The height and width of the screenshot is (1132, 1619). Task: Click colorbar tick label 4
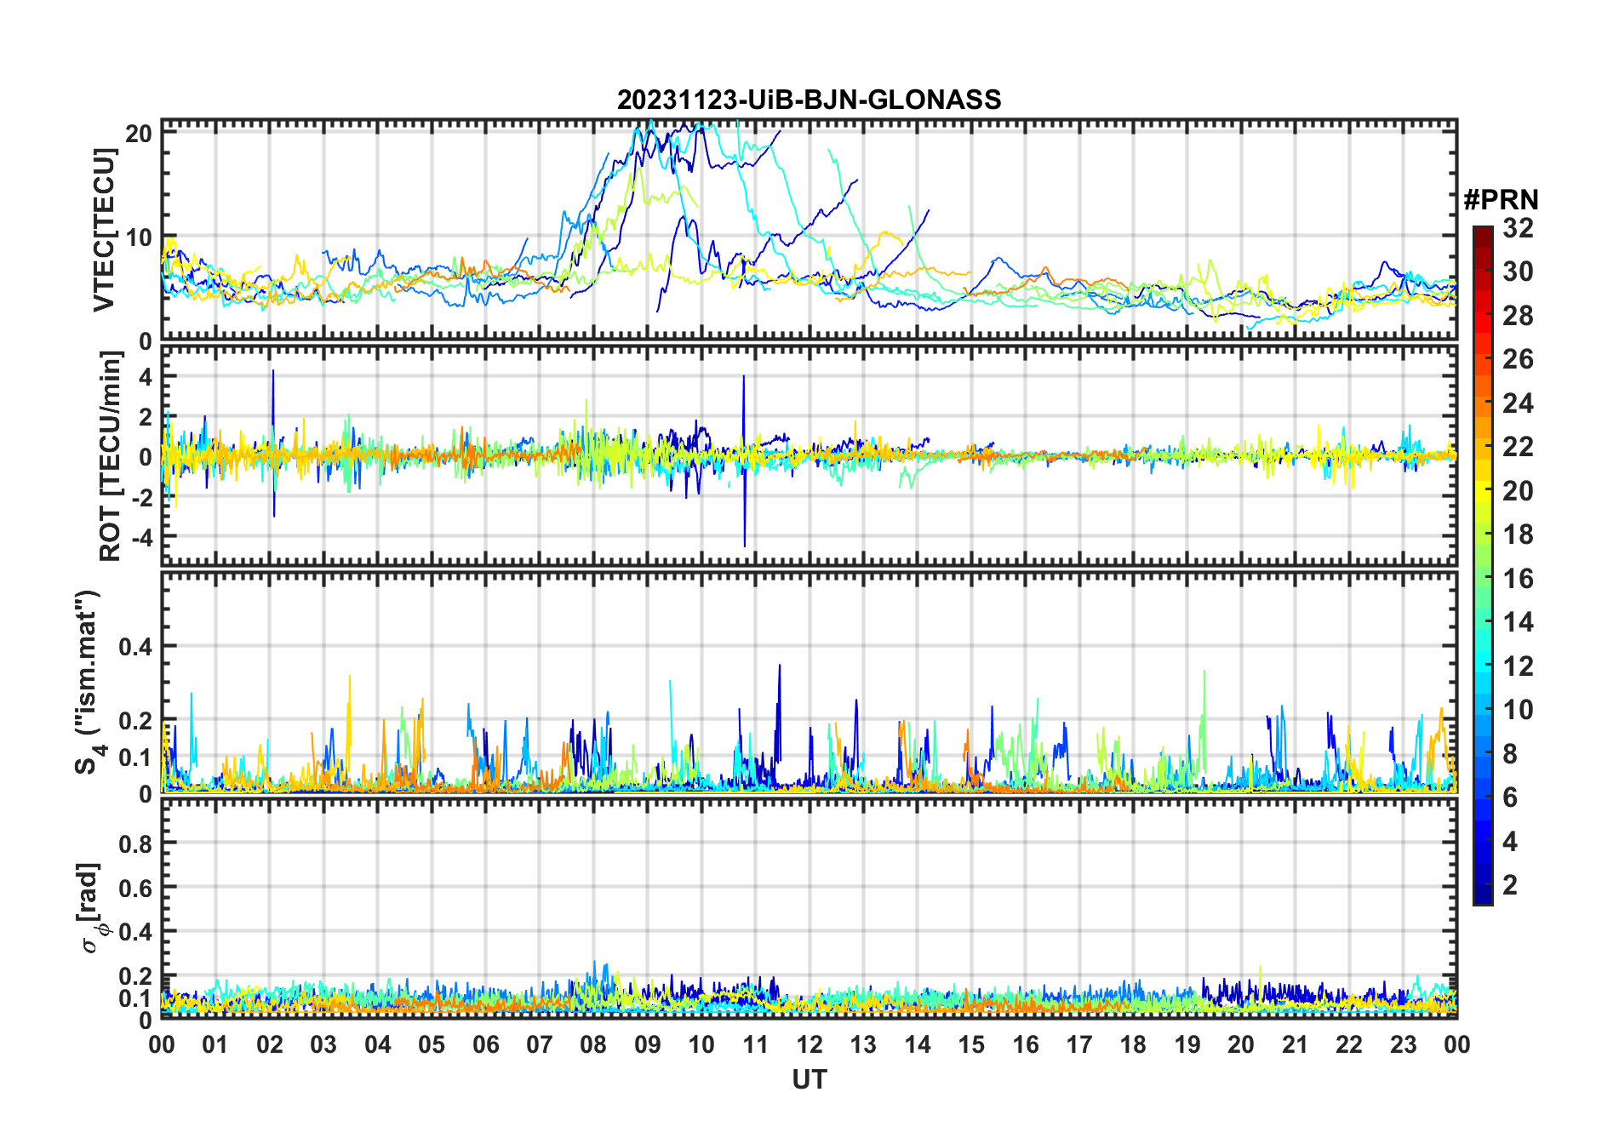click(1510, 841)
